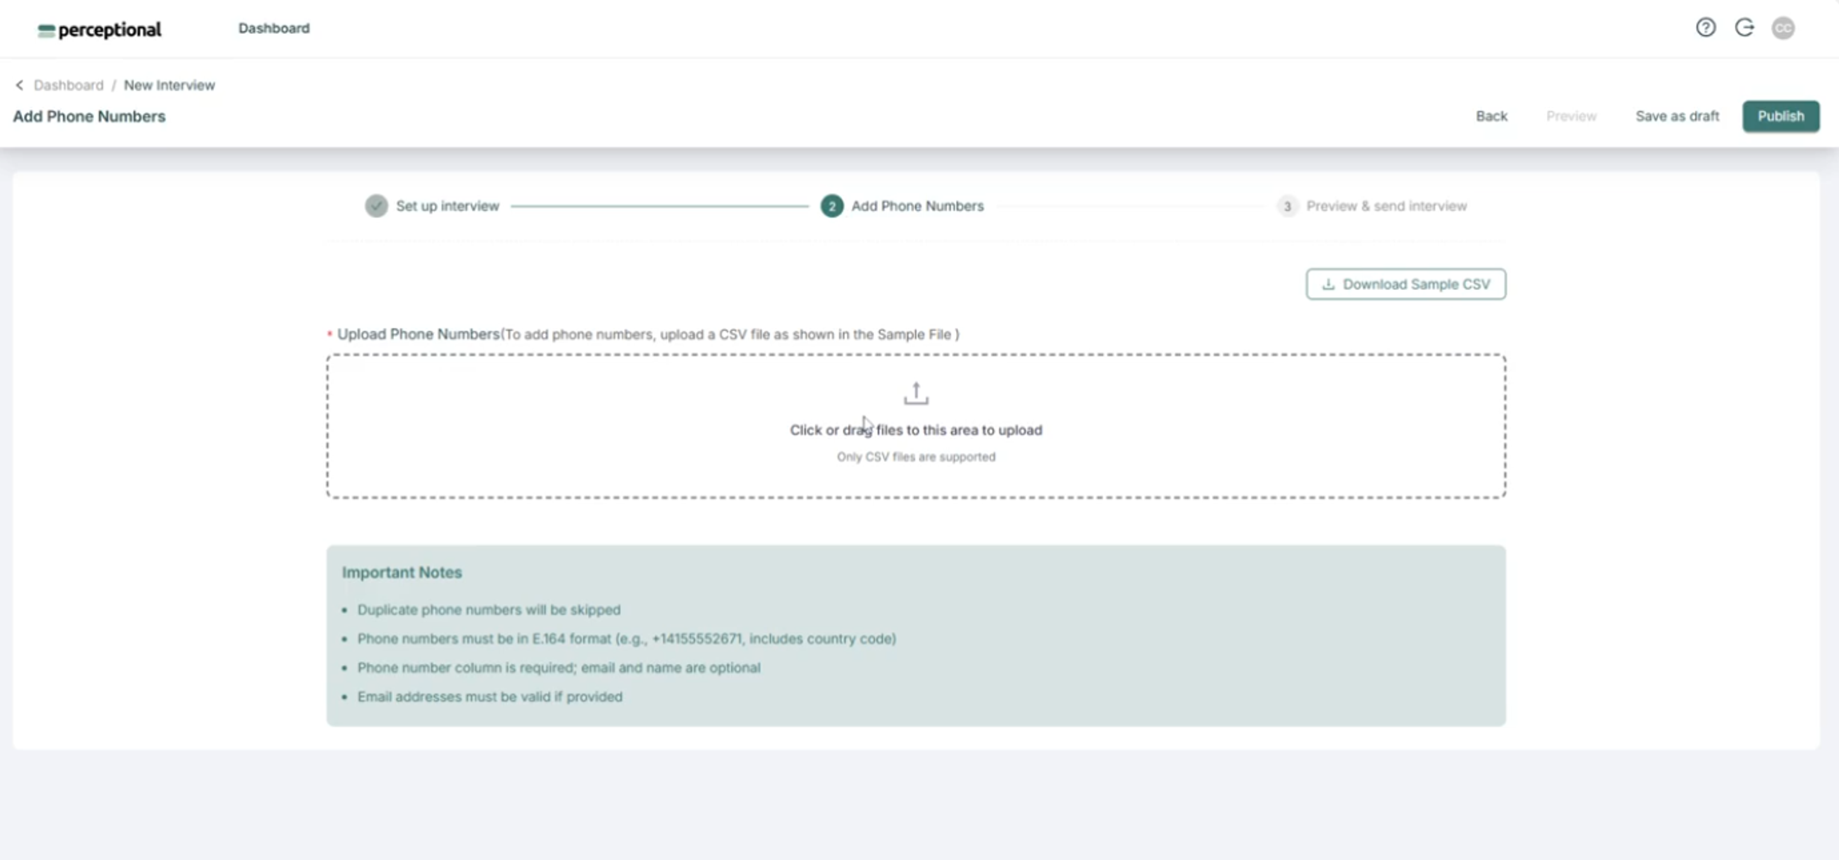Open the user avatar profile
The image size is (1839, 860).
pos(1782,28)
